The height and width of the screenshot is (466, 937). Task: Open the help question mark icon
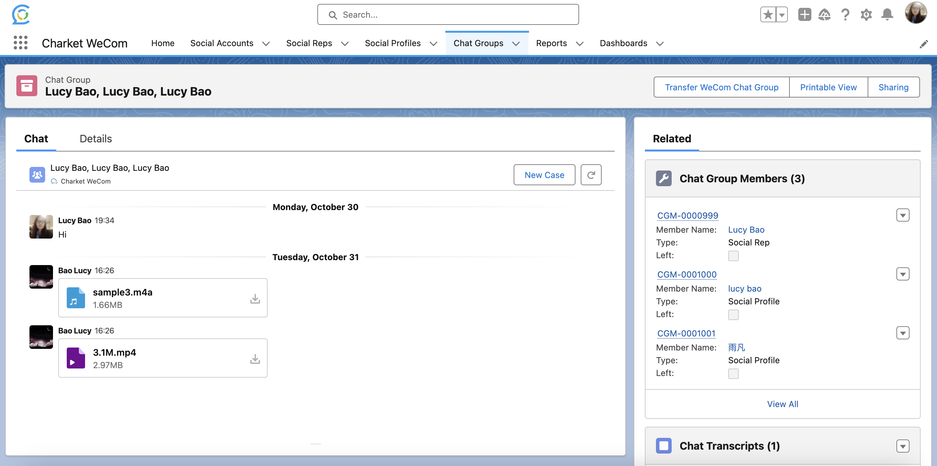click(845, 14)
